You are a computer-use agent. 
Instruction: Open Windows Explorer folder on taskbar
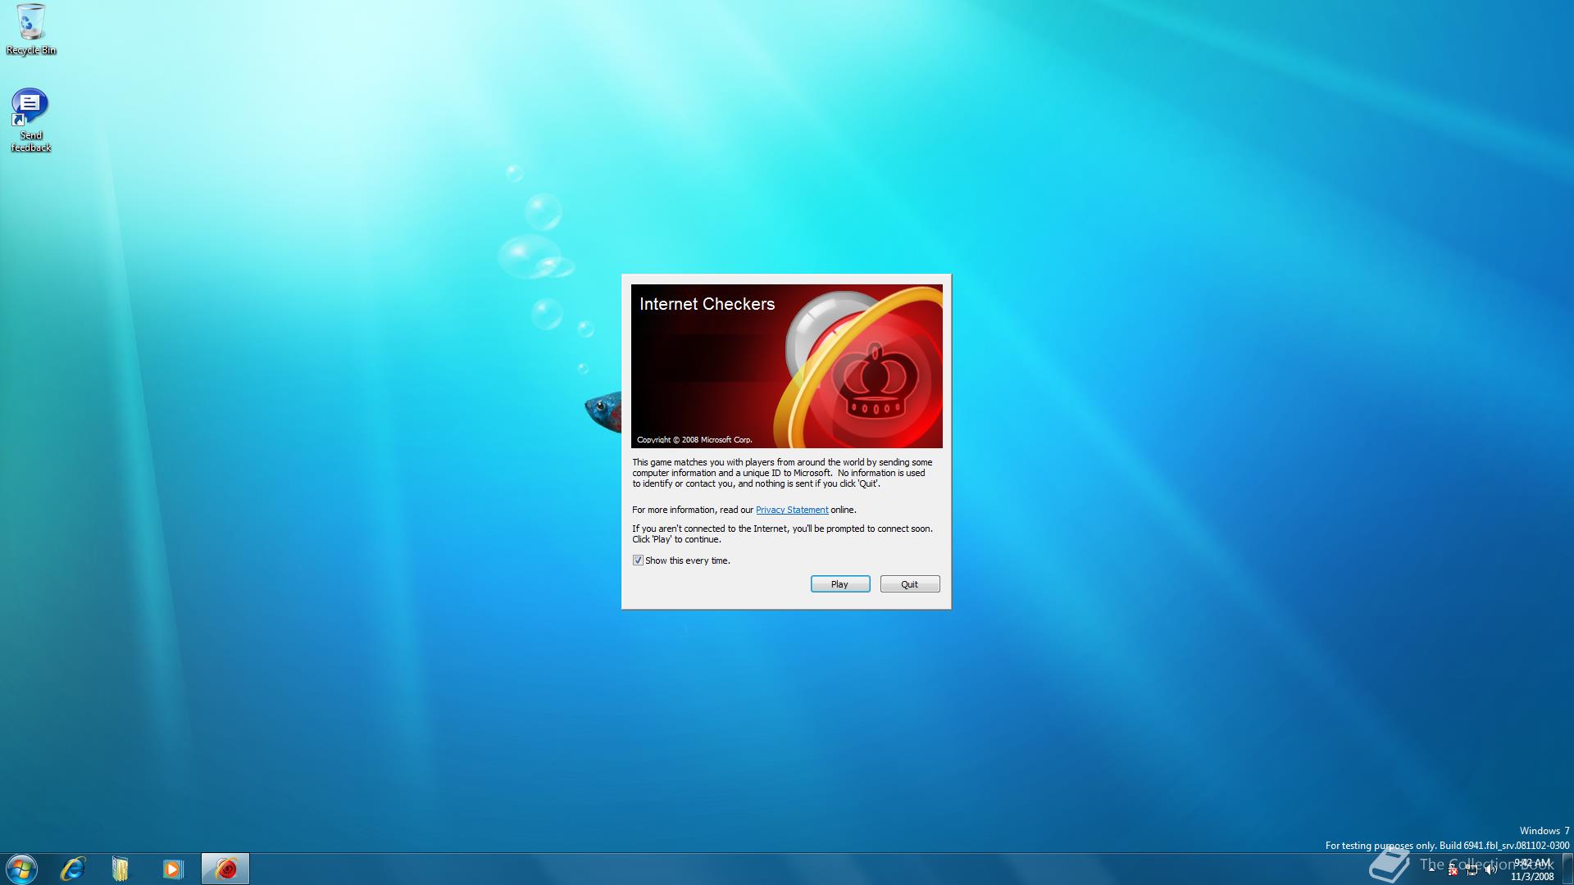point(121,869)
